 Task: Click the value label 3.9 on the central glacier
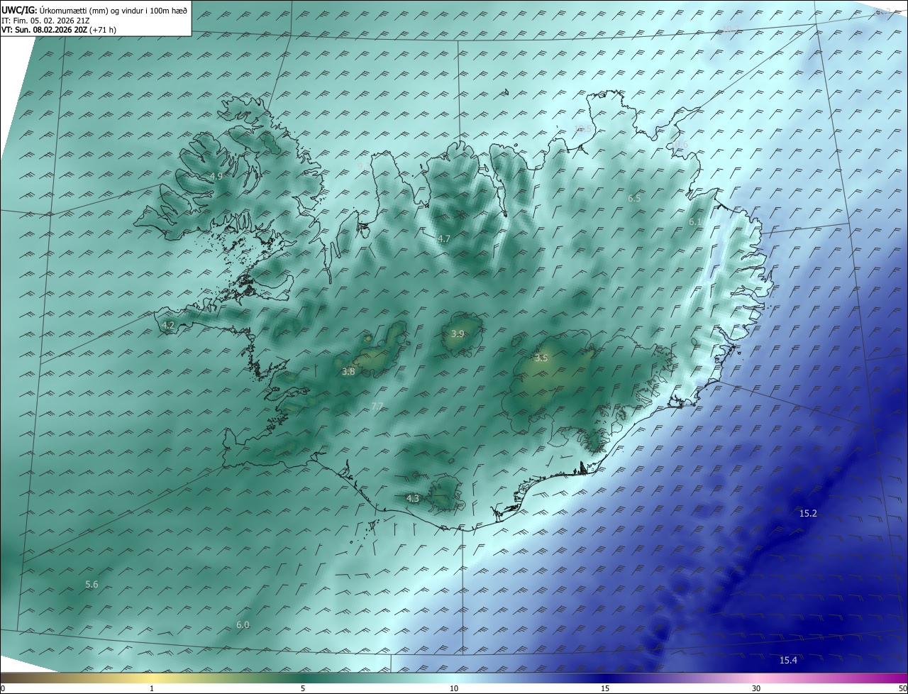click(x=458, y=334)
